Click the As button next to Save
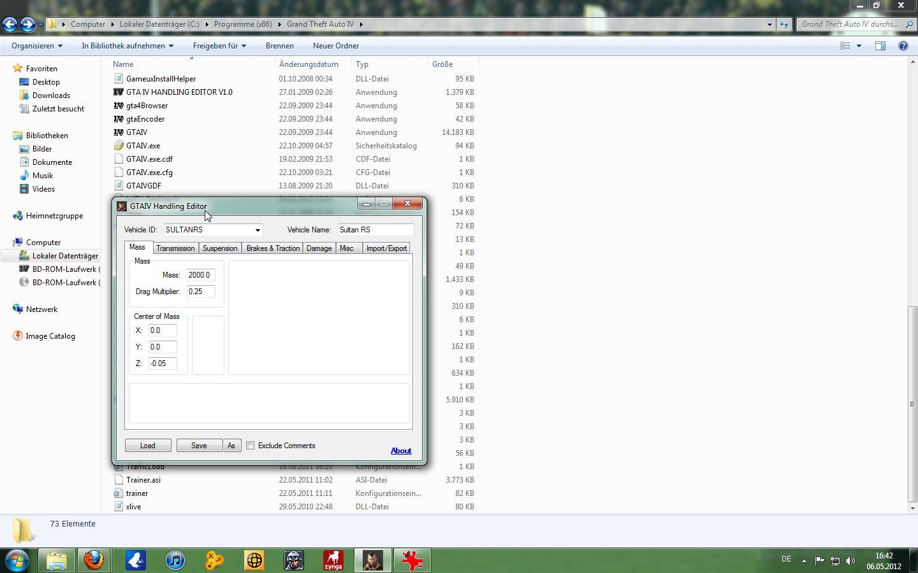The height and width of the screenshot is (573, 918). [x=231, y=446]
